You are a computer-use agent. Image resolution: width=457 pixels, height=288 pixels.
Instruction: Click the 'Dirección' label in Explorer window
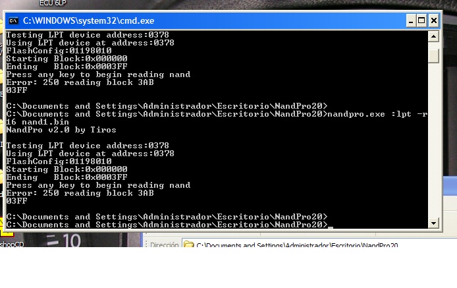click(x=164, y=245)
